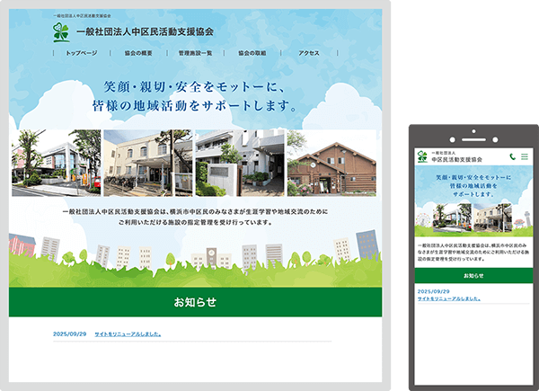Open the 協会の取組 menu item
This screenshot has height=391, width=539.
click(x=252, y=53)
